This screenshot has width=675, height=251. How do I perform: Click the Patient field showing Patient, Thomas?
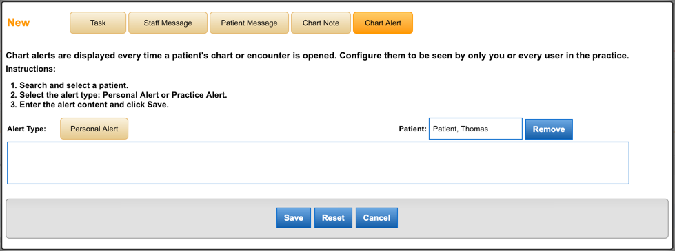475,129
